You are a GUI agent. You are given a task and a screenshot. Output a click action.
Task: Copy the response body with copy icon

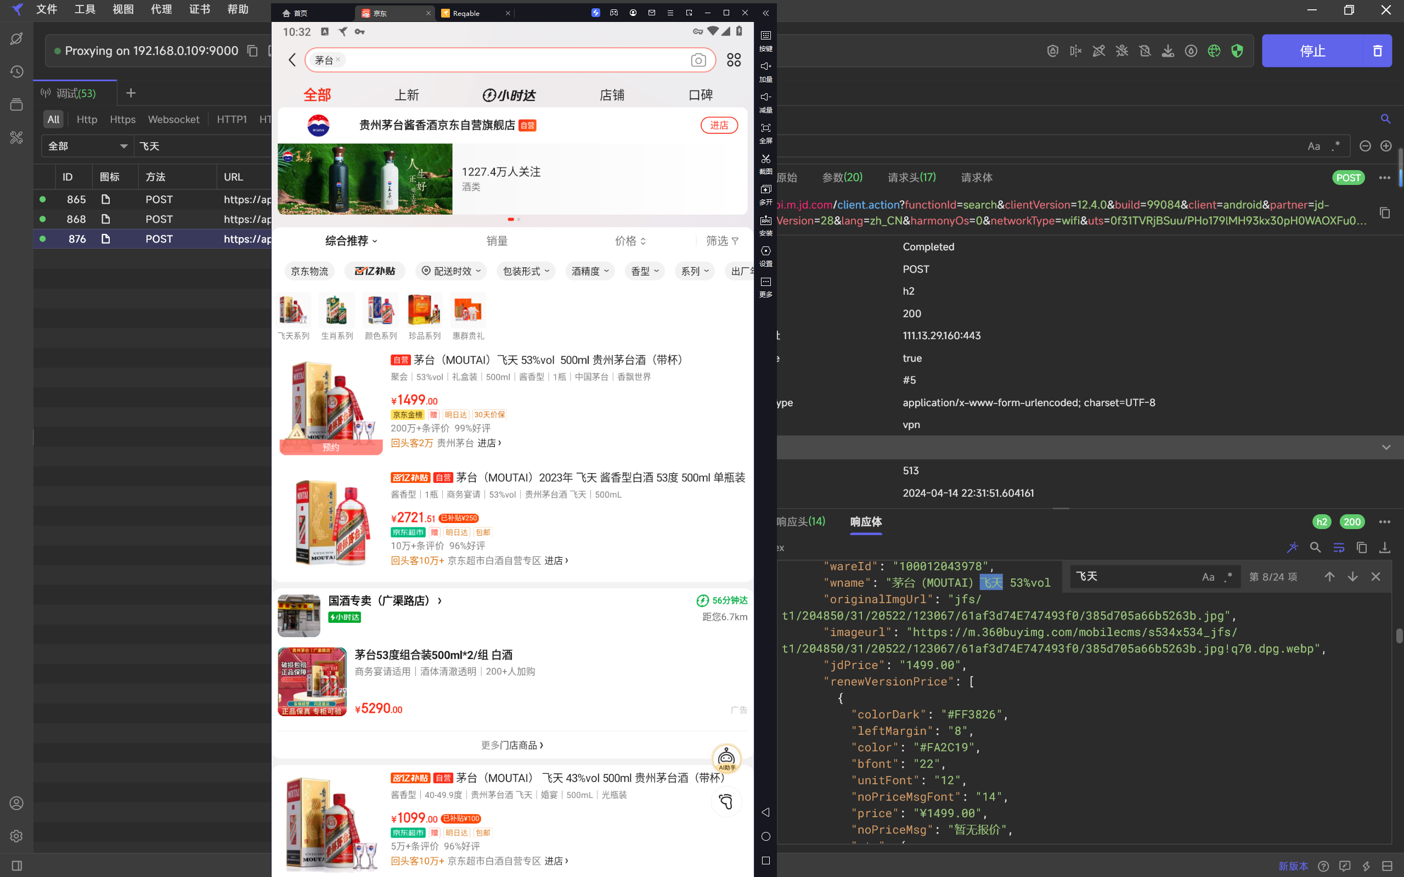1362,548
